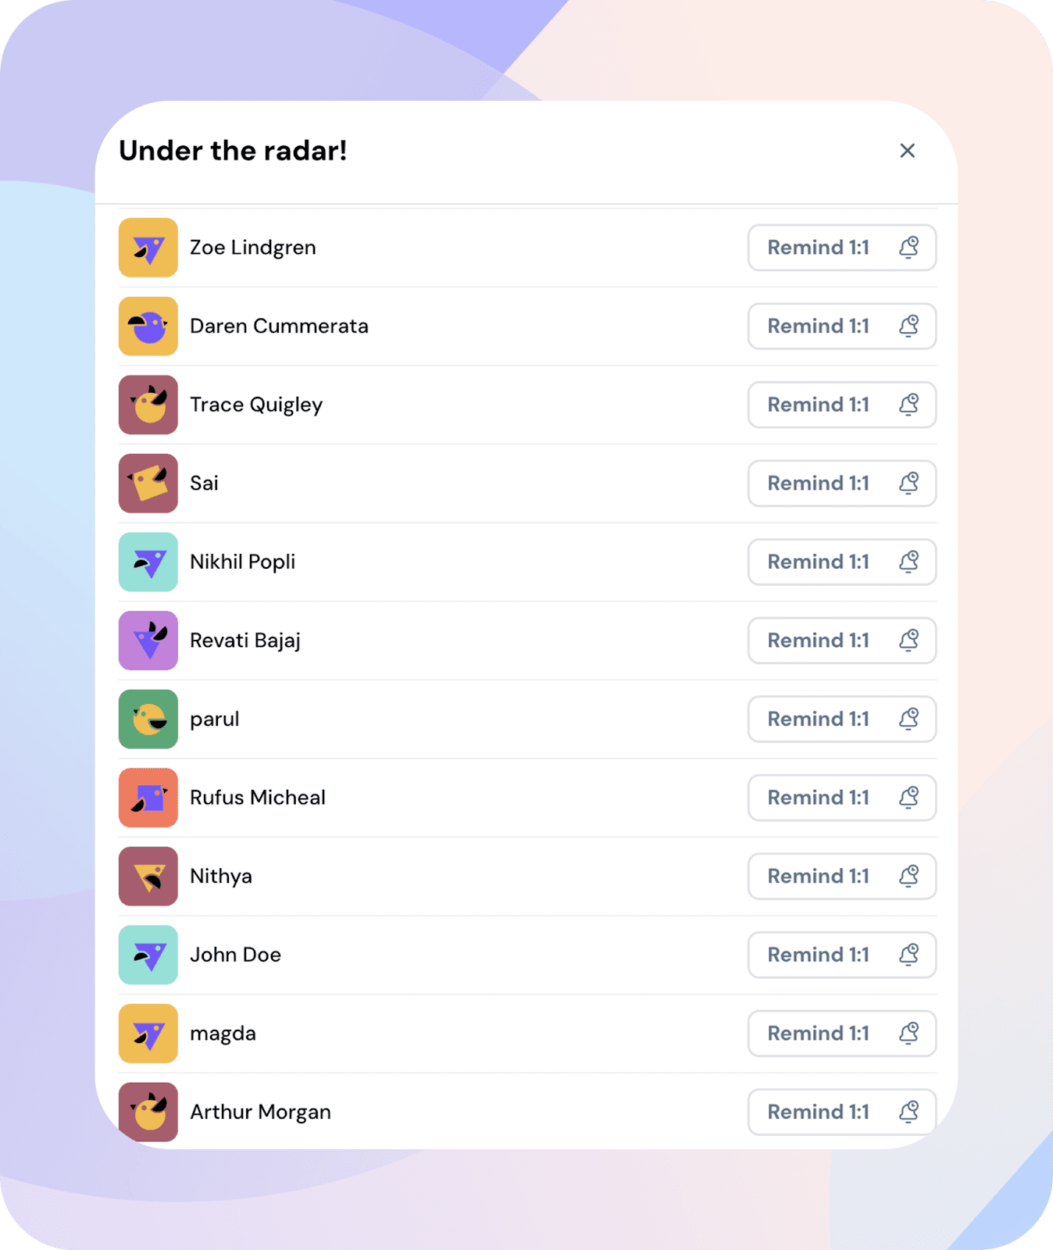
Task: Remind magda about 1:1
Action: pos(841,1034)
